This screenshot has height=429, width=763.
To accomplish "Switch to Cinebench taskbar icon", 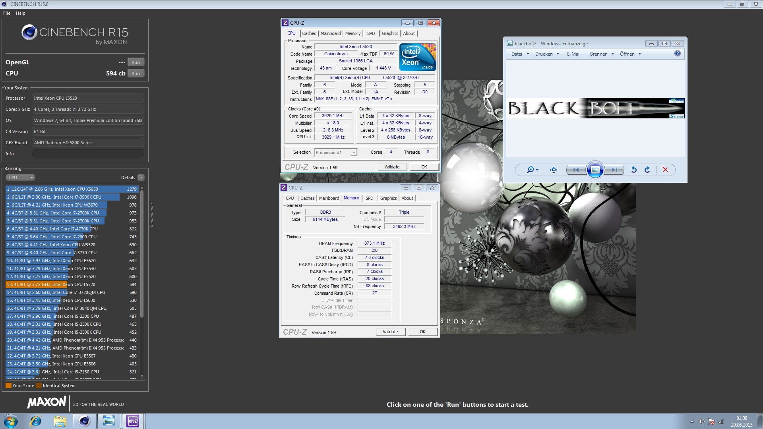I will [85, 421].
